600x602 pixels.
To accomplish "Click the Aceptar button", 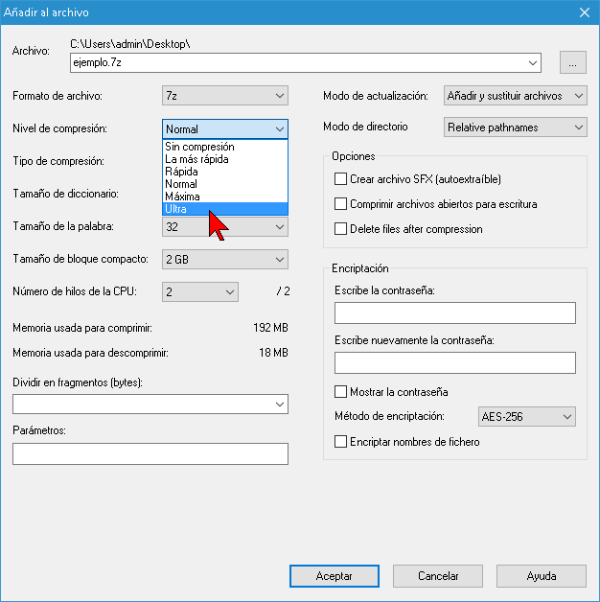I will click(335, 576).
